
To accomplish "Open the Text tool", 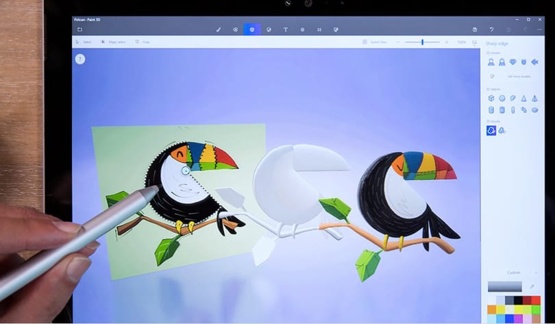I will tap(285, 29).
